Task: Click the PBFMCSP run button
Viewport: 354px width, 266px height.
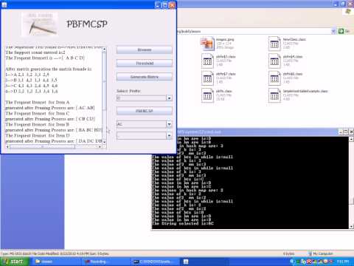Action: pos(145,111)
